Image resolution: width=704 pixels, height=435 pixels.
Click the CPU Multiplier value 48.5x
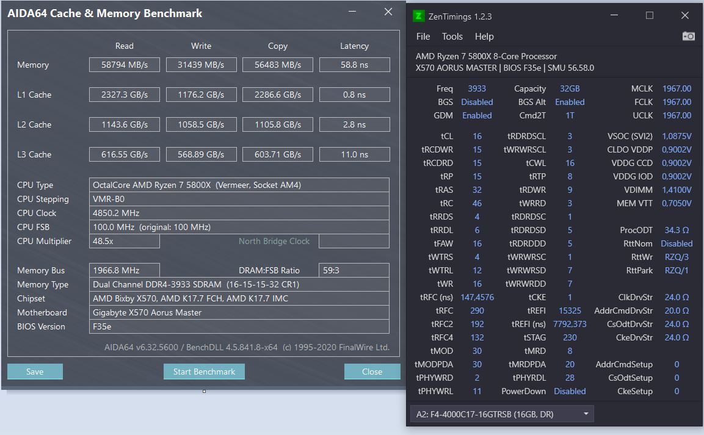coord(125,241)
